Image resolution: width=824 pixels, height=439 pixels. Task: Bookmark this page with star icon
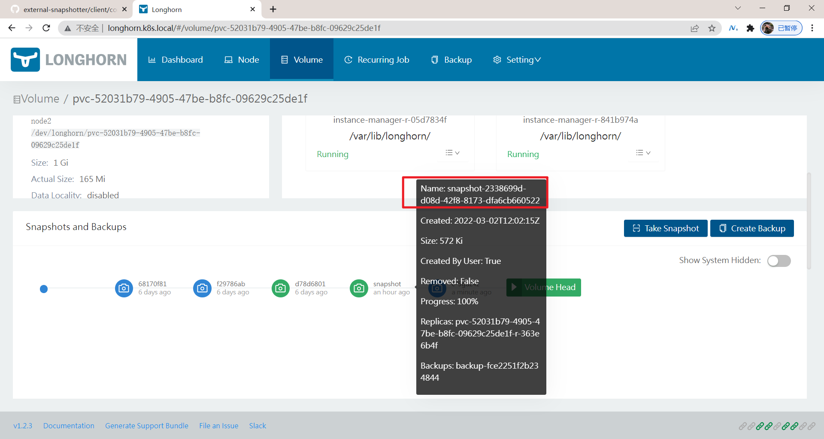click(x=712, y=28)
